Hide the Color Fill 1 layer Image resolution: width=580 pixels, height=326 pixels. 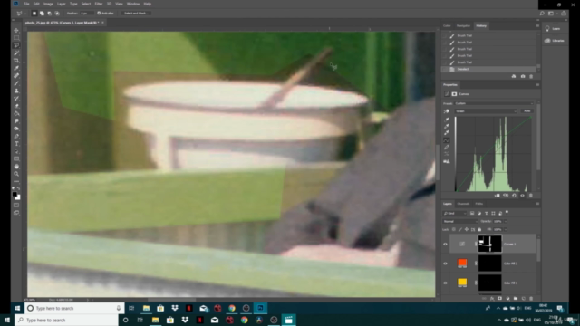click(445, 283)
